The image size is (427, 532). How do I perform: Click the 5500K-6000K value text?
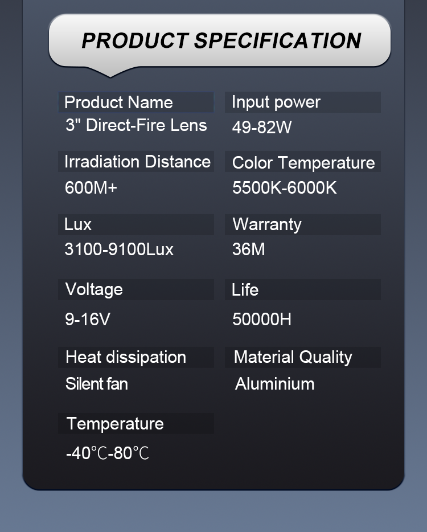pyautogui.click(x=285, y=188)
